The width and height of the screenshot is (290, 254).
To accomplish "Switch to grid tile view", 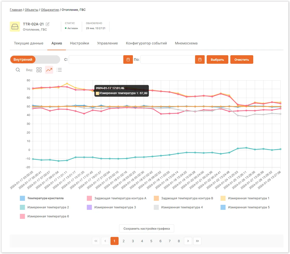I will [x=39, y=70].
